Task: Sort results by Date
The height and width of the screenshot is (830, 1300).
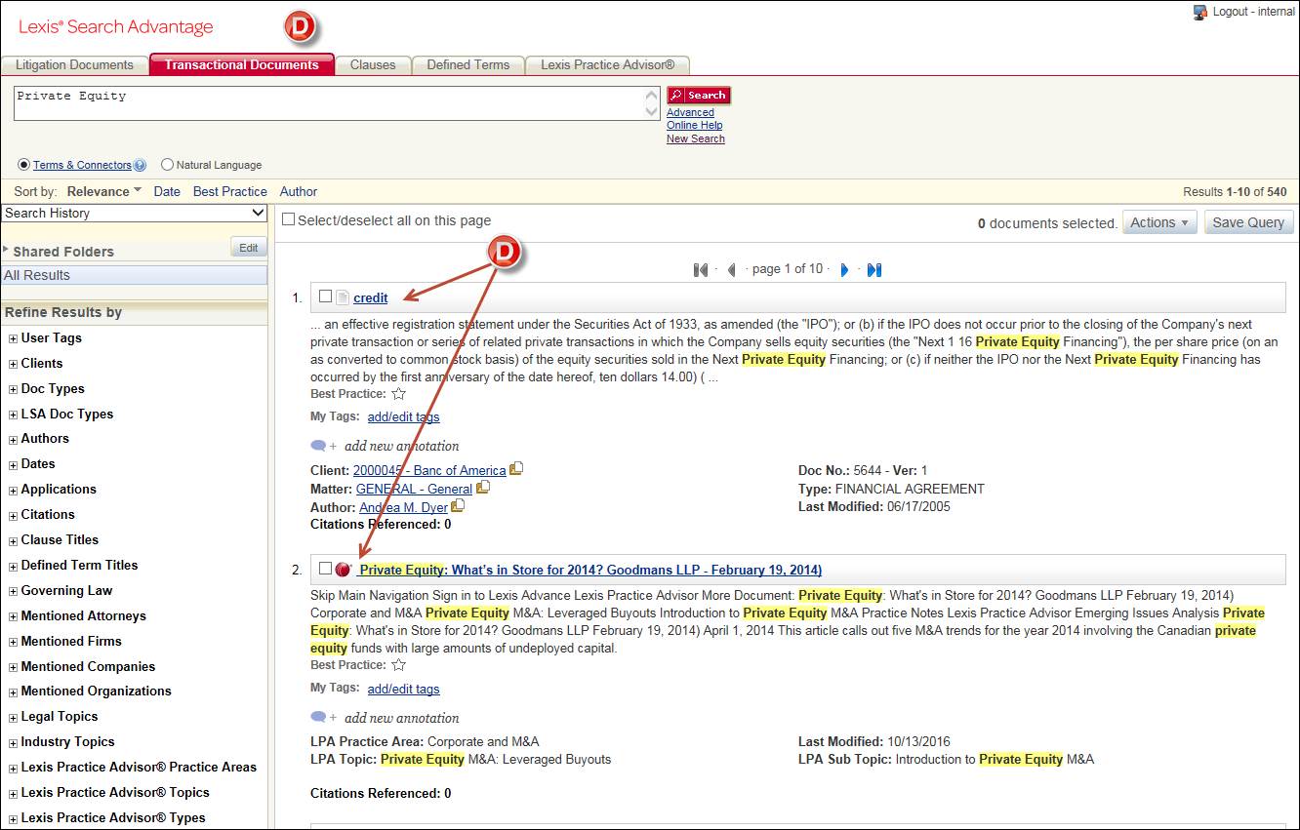Action: tap(167, 191)
